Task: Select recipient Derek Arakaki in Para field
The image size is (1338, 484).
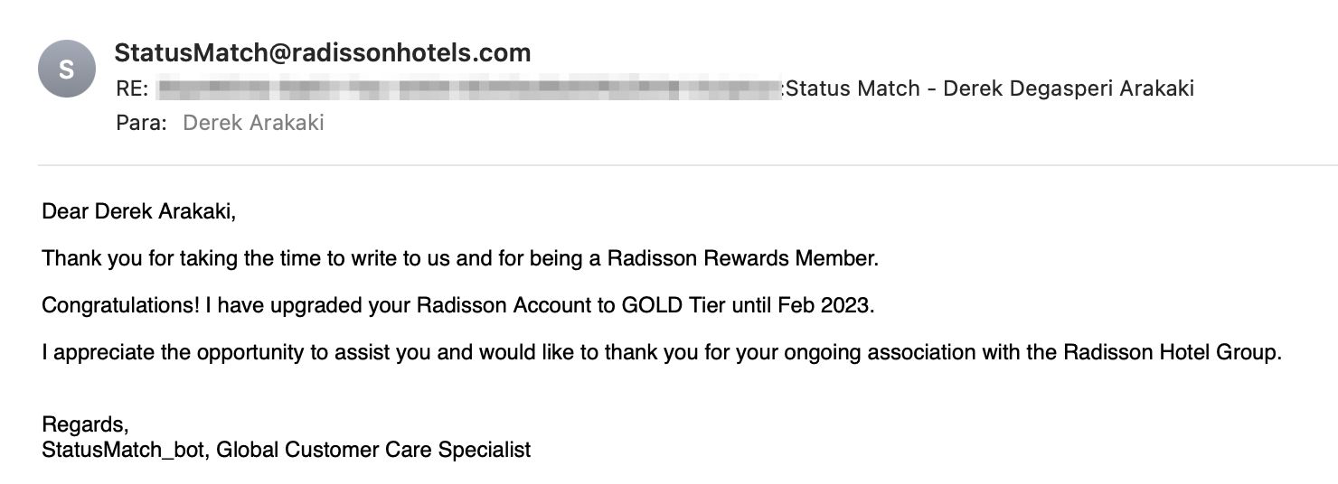Action: coord(253,123)
